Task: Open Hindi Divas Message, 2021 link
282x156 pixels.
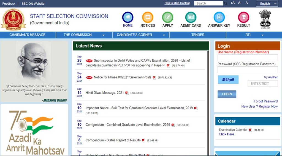Action: coord(105,93)
